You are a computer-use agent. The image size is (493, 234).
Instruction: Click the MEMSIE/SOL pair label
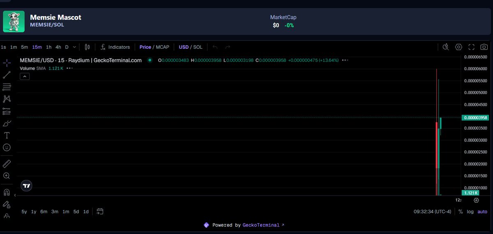47,25
